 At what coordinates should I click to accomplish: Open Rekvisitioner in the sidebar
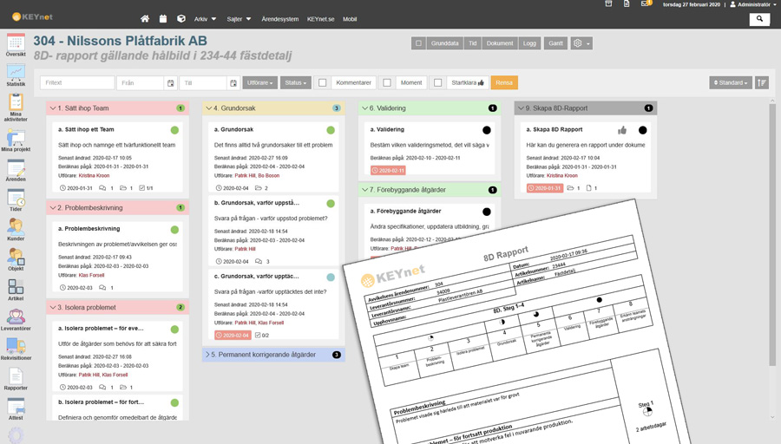pyautogui.click(x=16, y=349)
